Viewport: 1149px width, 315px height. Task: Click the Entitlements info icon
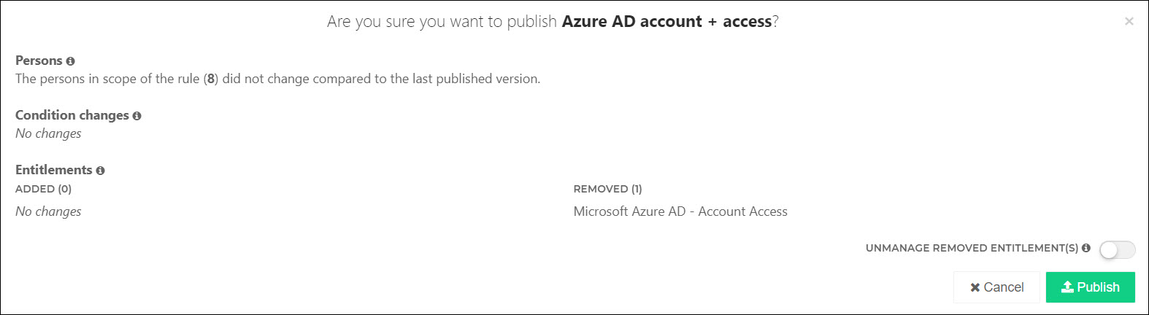point(100,171)
